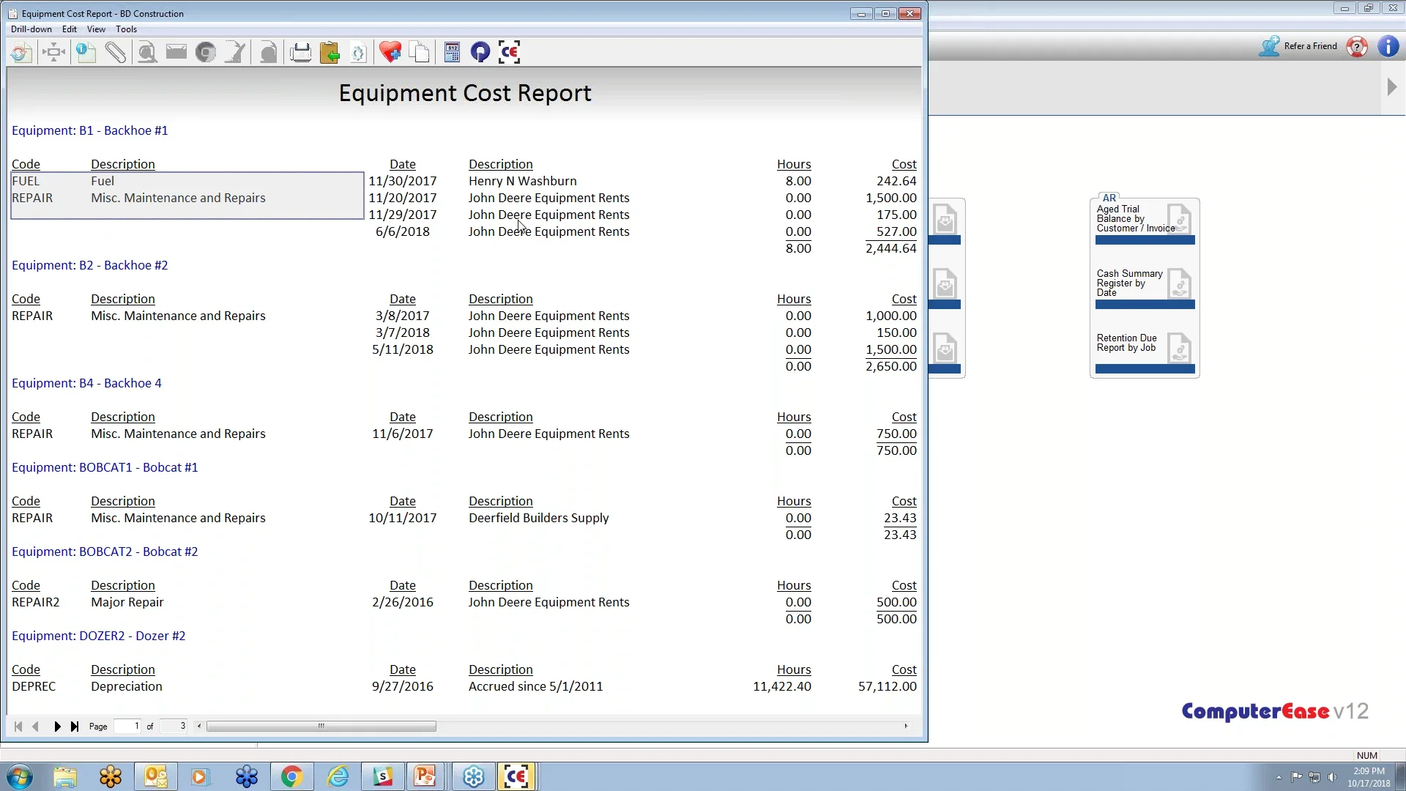Open PowerPoint from the taskbar
This screenshot has width=1406, height=791.
coord(426,776)
